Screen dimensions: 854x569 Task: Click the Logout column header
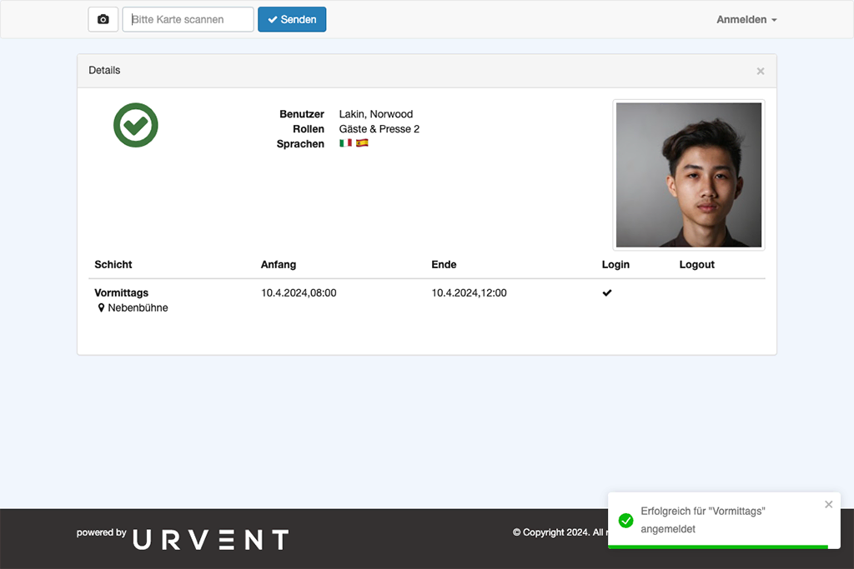click(x=696, y=264)
